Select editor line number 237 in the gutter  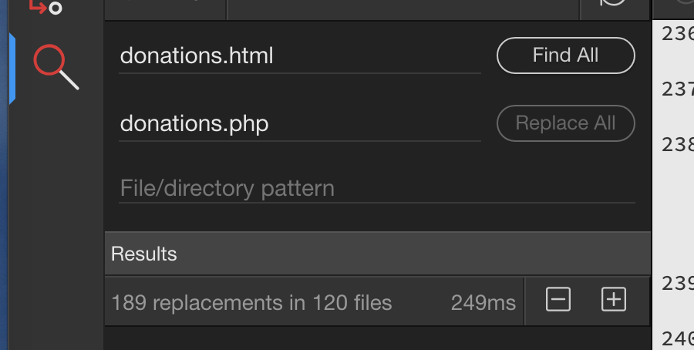click(x=678, y=89)
